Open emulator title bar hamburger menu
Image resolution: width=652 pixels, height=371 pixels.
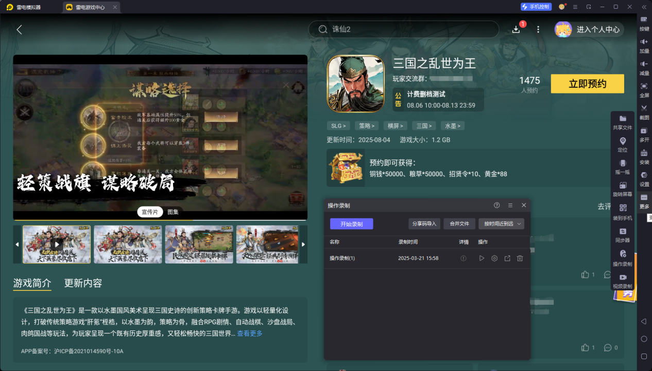pyautogui.click(x=575, y=7)
